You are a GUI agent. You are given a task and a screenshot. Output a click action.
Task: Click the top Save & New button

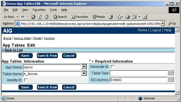47,56
